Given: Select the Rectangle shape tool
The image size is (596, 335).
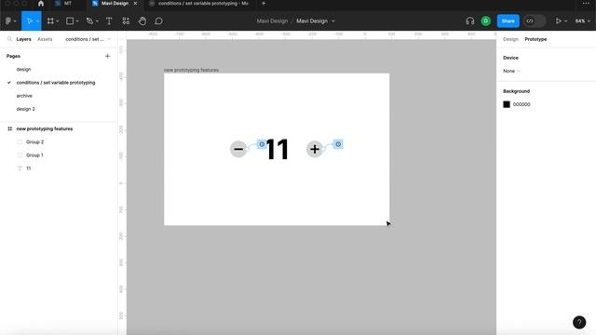Looking at the screenshot, I should [70, 21].
